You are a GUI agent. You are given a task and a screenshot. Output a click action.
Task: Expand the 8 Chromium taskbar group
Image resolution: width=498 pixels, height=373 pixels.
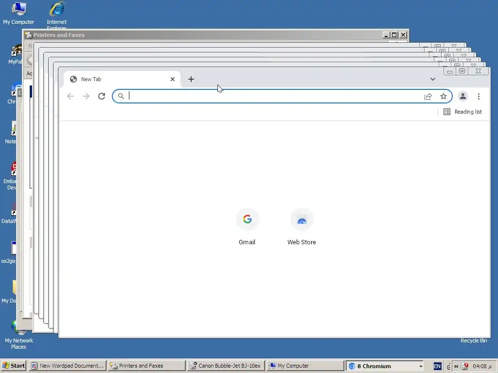point(385,366)
